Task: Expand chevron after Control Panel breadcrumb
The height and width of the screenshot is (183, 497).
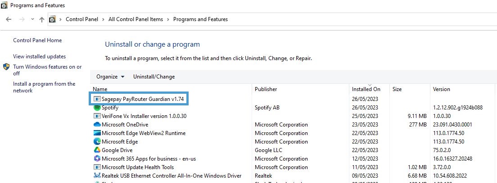Action: pos(104,19)
